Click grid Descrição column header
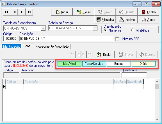Screen dimensions: 162x124 click(69, 82)
